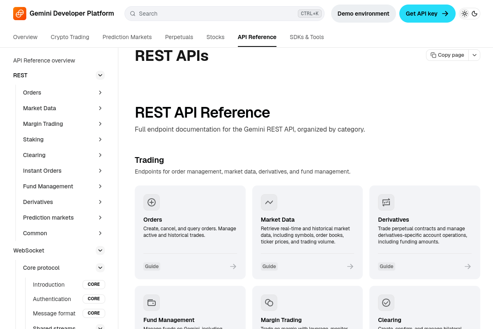Screen dimensions: 493x329
Task: Click the Fund Management wallet icon
Action: [x=152, y=303]
